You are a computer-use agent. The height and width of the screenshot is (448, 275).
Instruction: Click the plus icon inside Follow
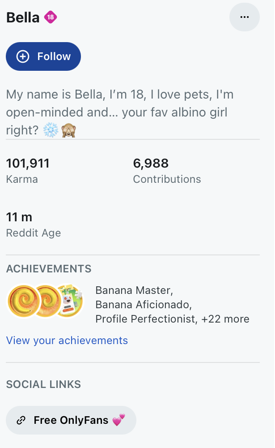[22, 56]
